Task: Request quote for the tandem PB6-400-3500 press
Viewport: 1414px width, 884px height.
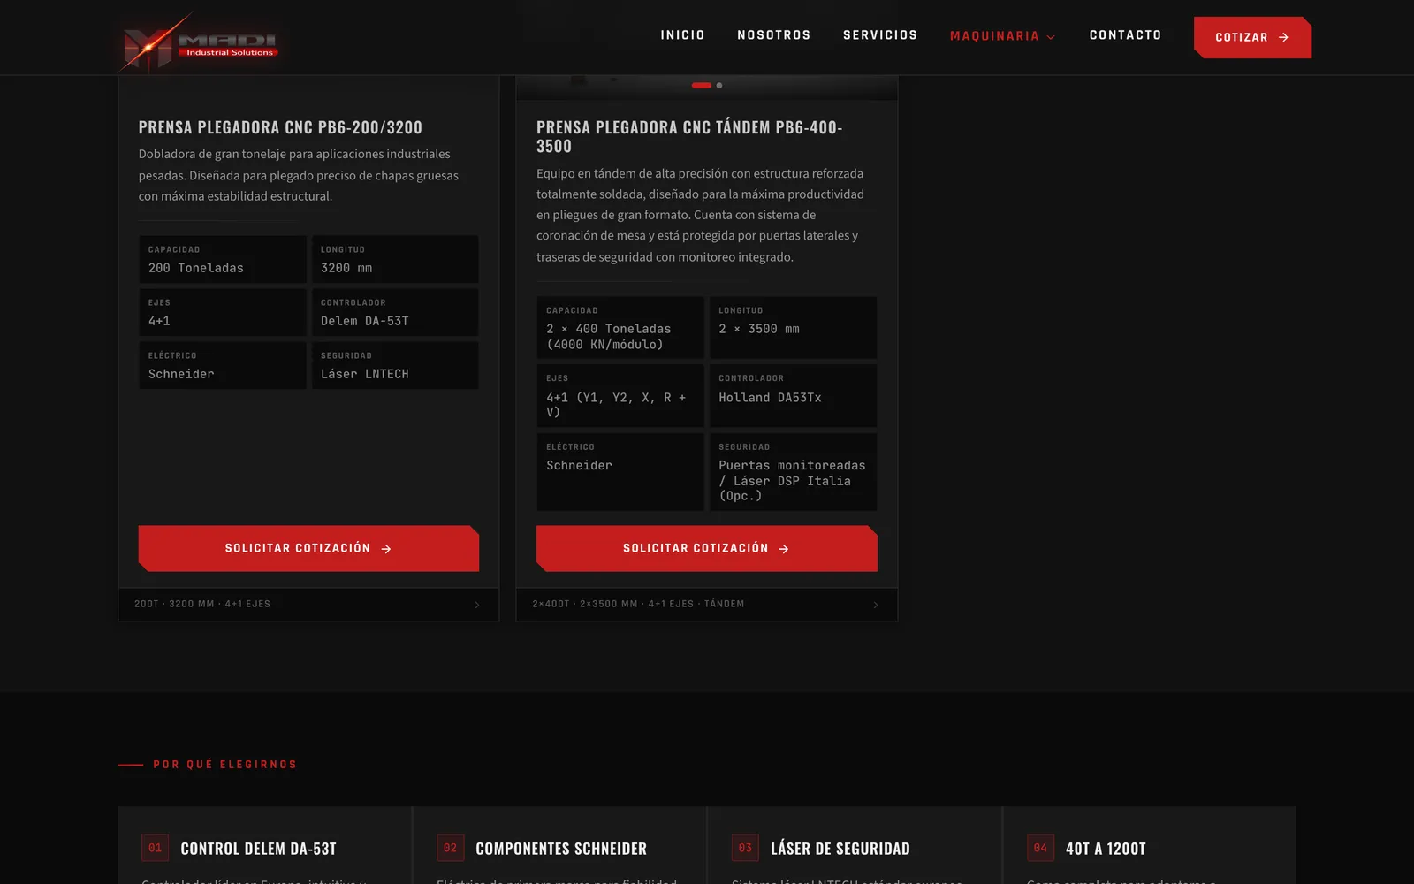Action: 706,548
